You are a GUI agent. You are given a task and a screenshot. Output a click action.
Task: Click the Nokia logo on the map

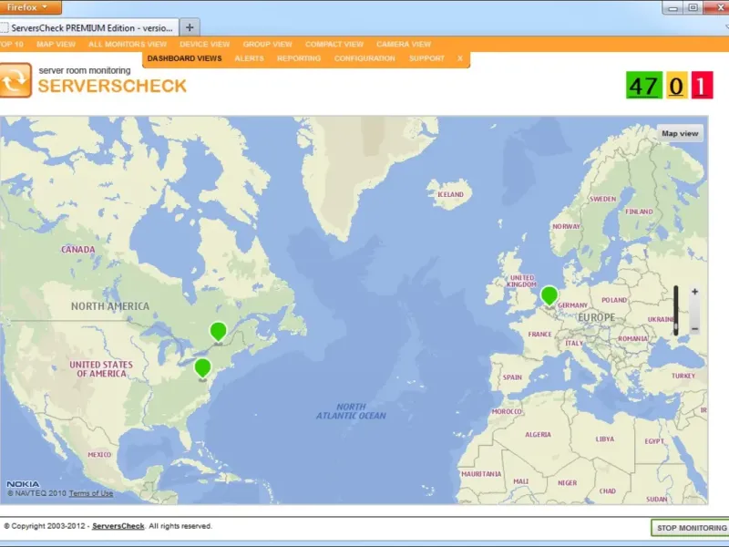pos(23,484)
